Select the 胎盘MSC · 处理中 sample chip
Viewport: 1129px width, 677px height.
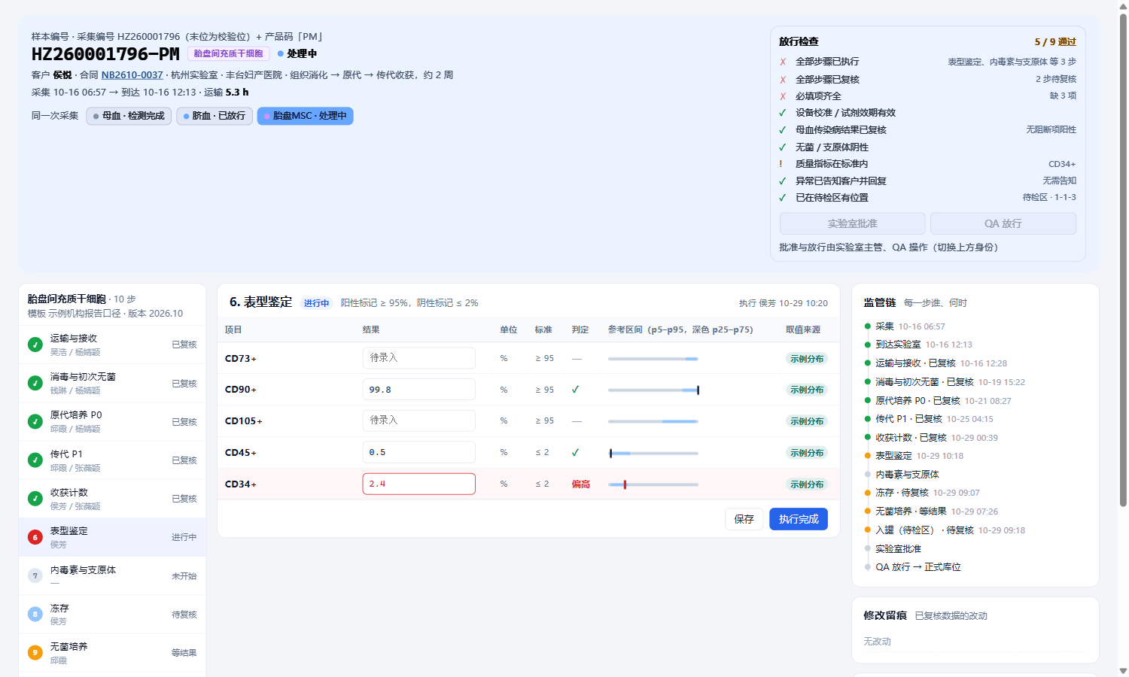tap(305, 116)
